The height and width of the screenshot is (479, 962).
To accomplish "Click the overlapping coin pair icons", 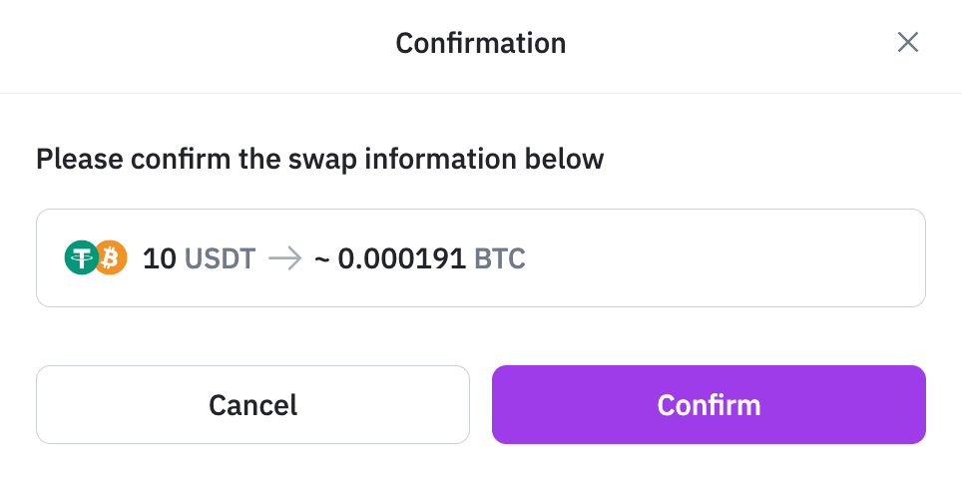I will [96, 257].
